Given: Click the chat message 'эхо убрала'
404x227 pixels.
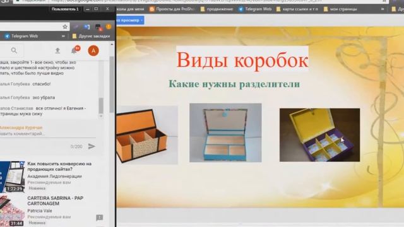Looking at the screenshot, I should pos(44,98).
